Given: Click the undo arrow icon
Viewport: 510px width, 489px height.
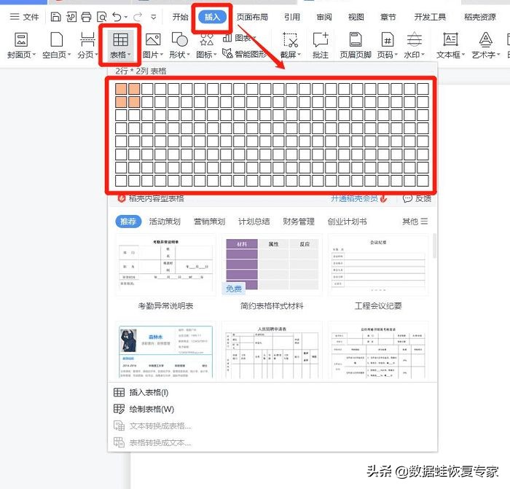Looking at the screenshot, I should [x=118, y=17].
